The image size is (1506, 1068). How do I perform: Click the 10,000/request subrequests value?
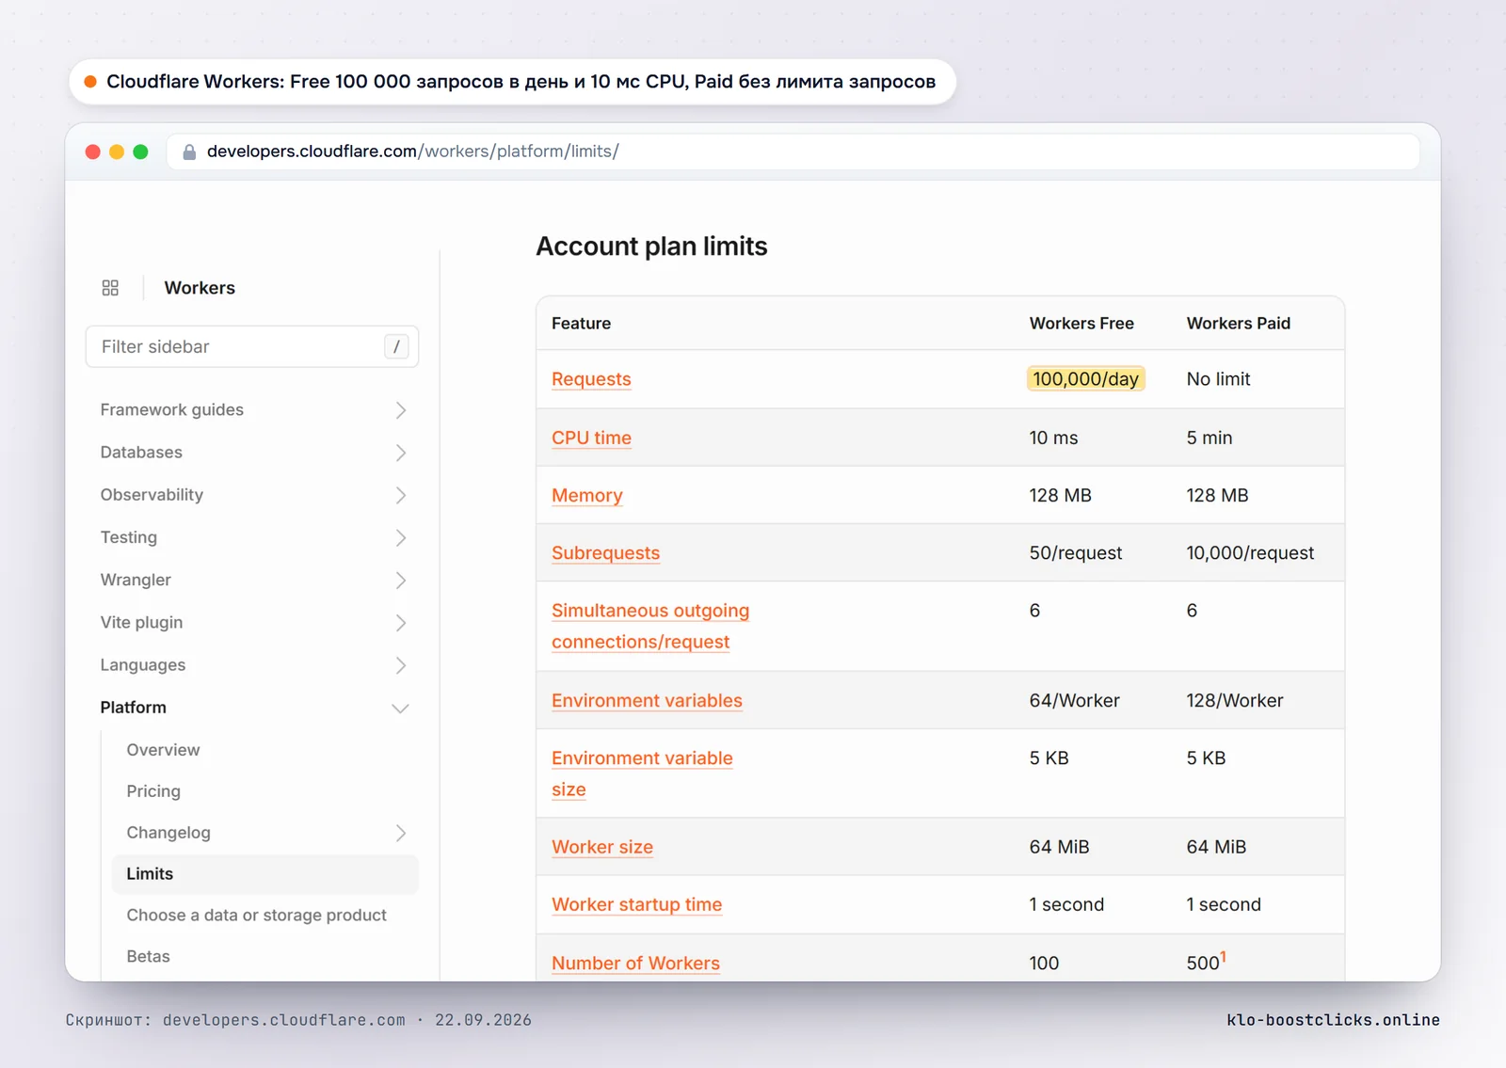pos(1250,553)
